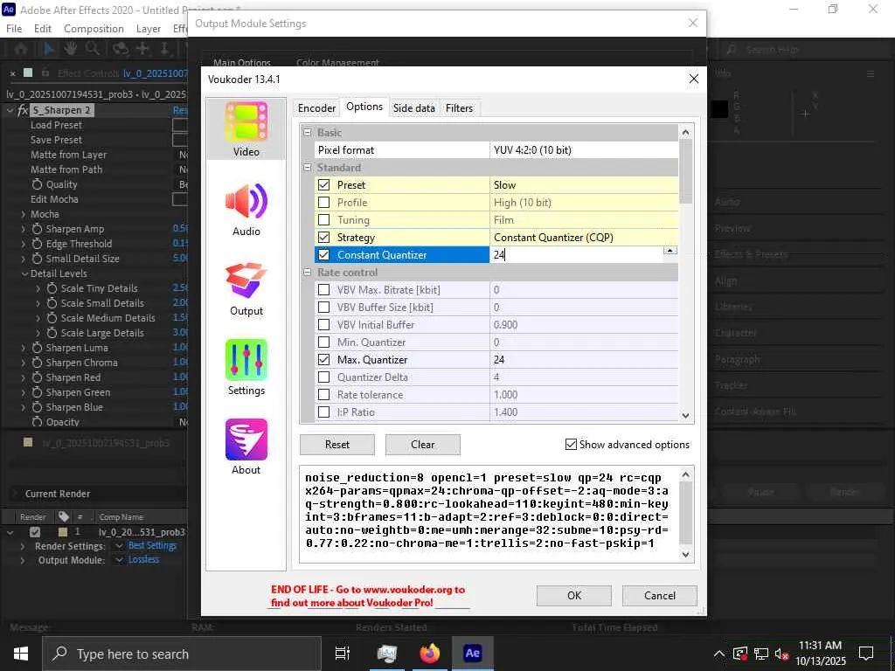Image resolution: width=895 pixels, height=671 pixels.
Task: Show hidden system tray icons
Action: click(x=718, y=654)
